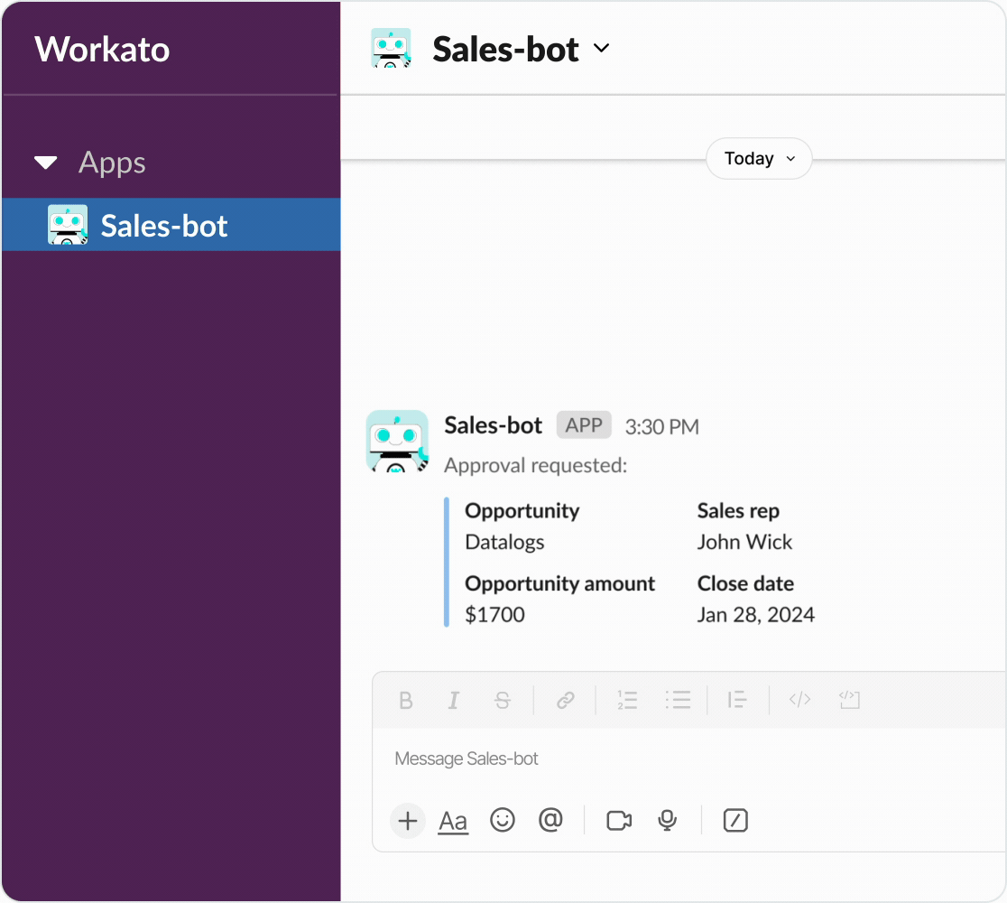The image size is (1007, 903).
Task: Apply italic formatting in the composer
Action: click(x=454, y=700)
